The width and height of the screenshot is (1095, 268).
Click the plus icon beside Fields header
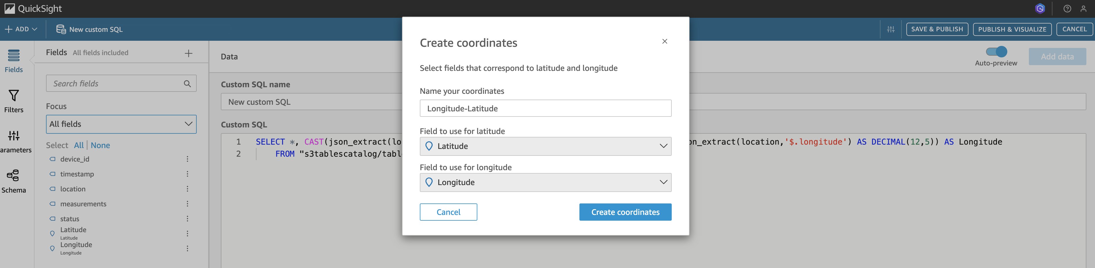[x=188, y=53]
